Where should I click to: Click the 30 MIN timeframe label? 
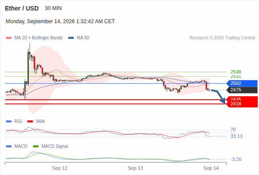(53, 8)
